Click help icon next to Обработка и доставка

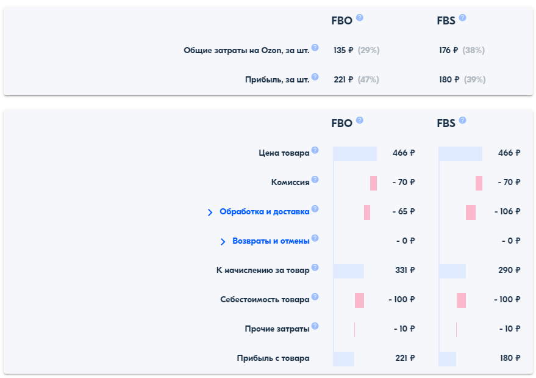[x=315, y=209]
